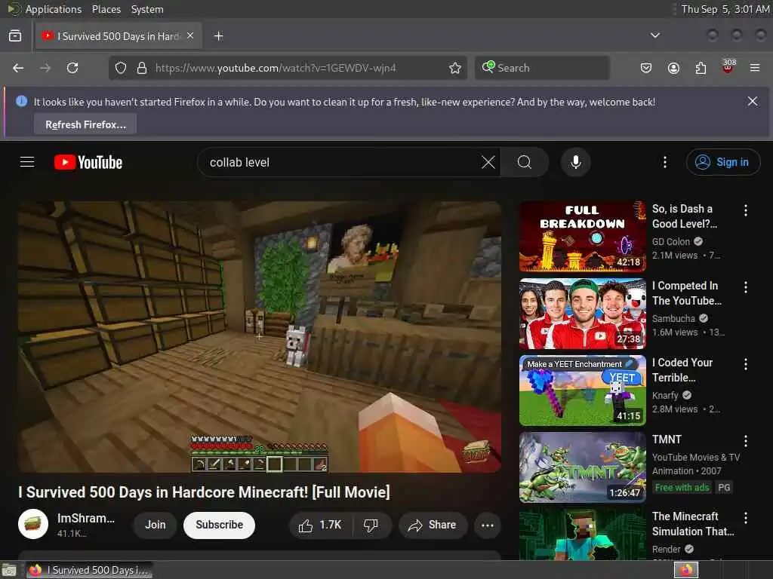Bookmark this page with the star icon

(x=455, y=68)
